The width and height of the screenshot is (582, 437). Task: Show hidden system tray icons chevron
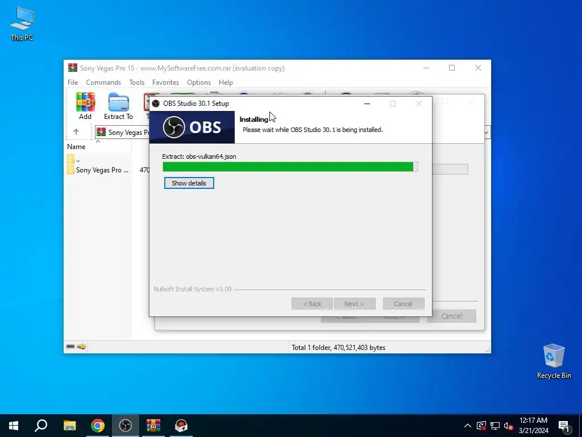[468, 426]
